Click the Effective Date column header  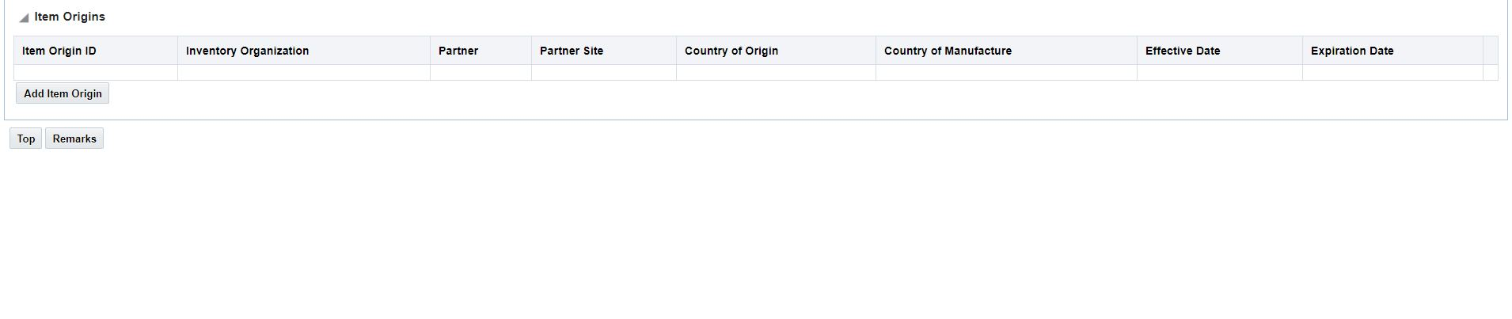1183,51
